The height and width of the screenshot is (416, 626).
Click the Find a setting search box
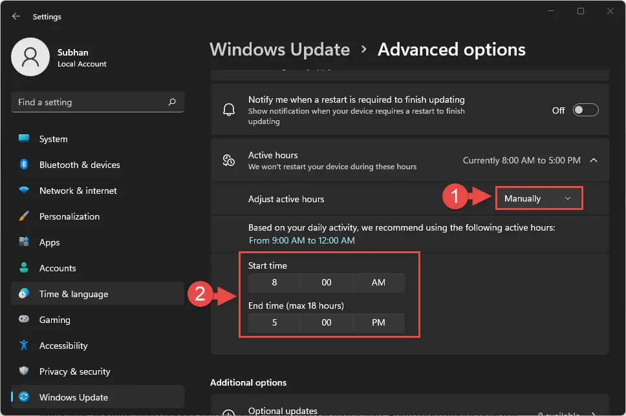click(x=98, y=102)
